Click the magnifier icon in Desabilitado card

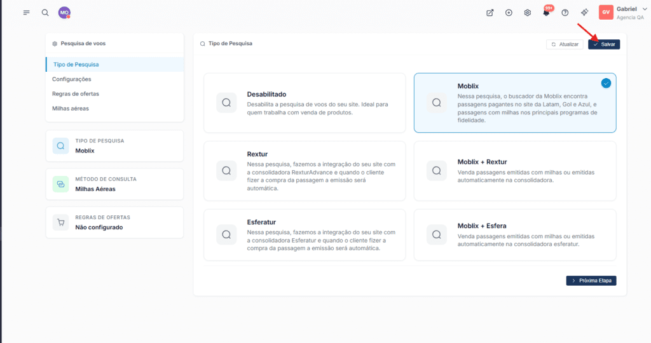pos(226,103)
